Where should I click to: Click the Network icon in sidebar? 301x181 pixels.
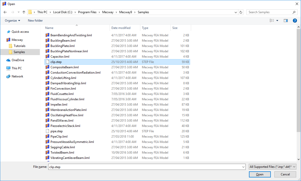click(x=8, y=76)
